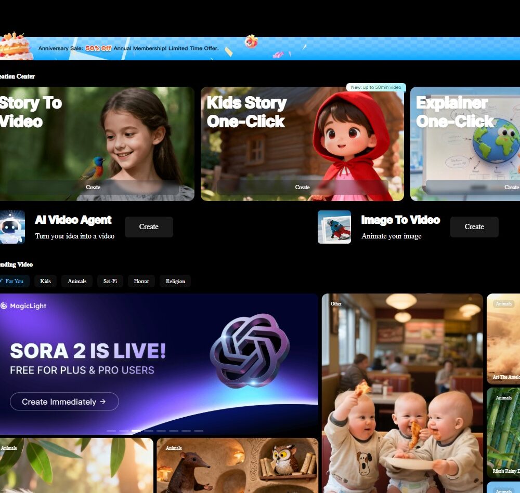Filter trending videos by Animals
The image size is (520, 493).
(x=77, y=281)
